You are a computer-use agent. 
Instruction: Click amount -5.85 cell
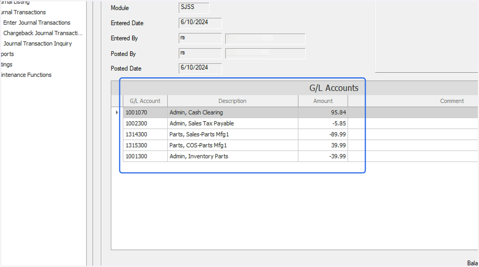[323, 124]
